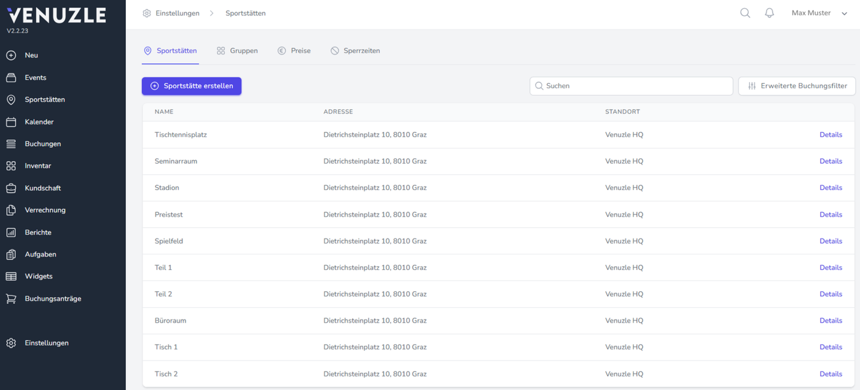Open Buchungen label in sidebar menu
The image size is (860, 390).
tap(43, 144)
